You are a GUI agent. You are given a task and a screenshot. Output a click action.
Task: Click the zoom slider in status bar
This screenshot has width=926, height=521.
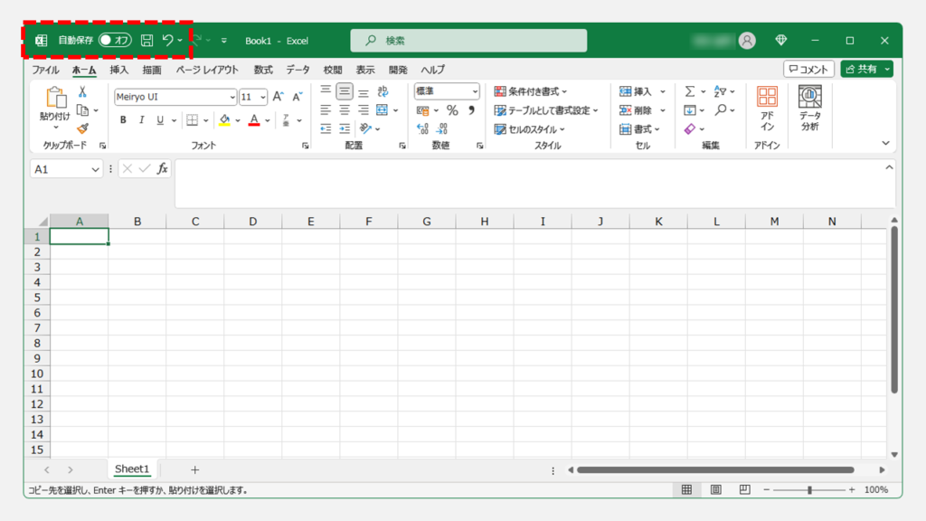(809, 490)
